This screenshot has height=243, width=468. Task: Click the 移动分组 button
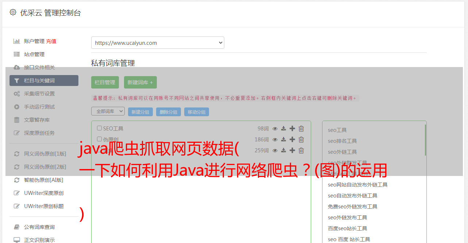click(197, 112)
